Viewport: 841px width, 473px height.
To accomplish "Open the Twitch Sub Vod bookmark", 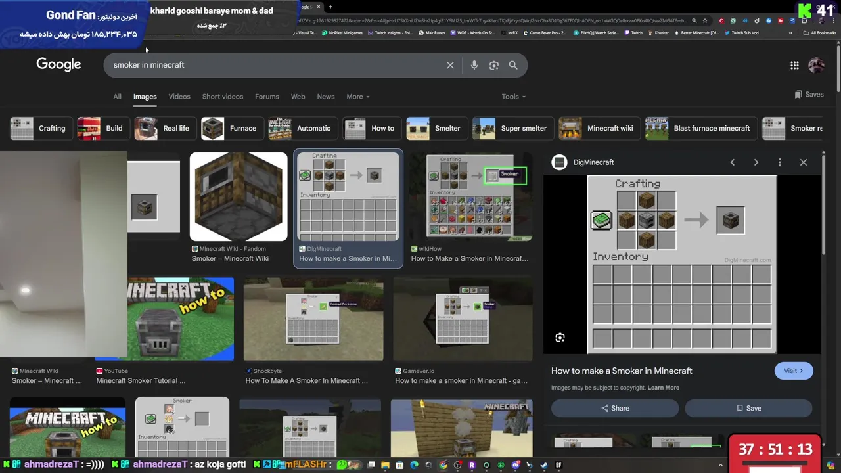I will pos(742,32).
